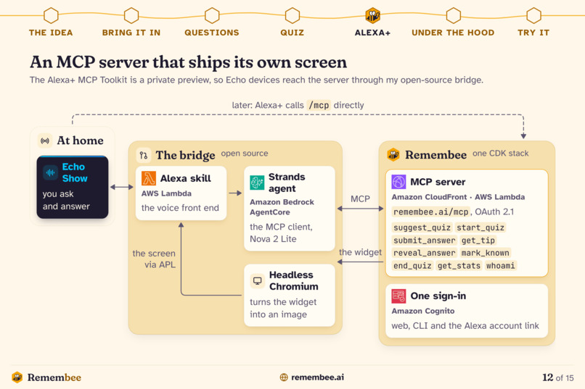585x389 pixels.
Task: Click the git branch icon beside The bridge
Action: (144, 155)
